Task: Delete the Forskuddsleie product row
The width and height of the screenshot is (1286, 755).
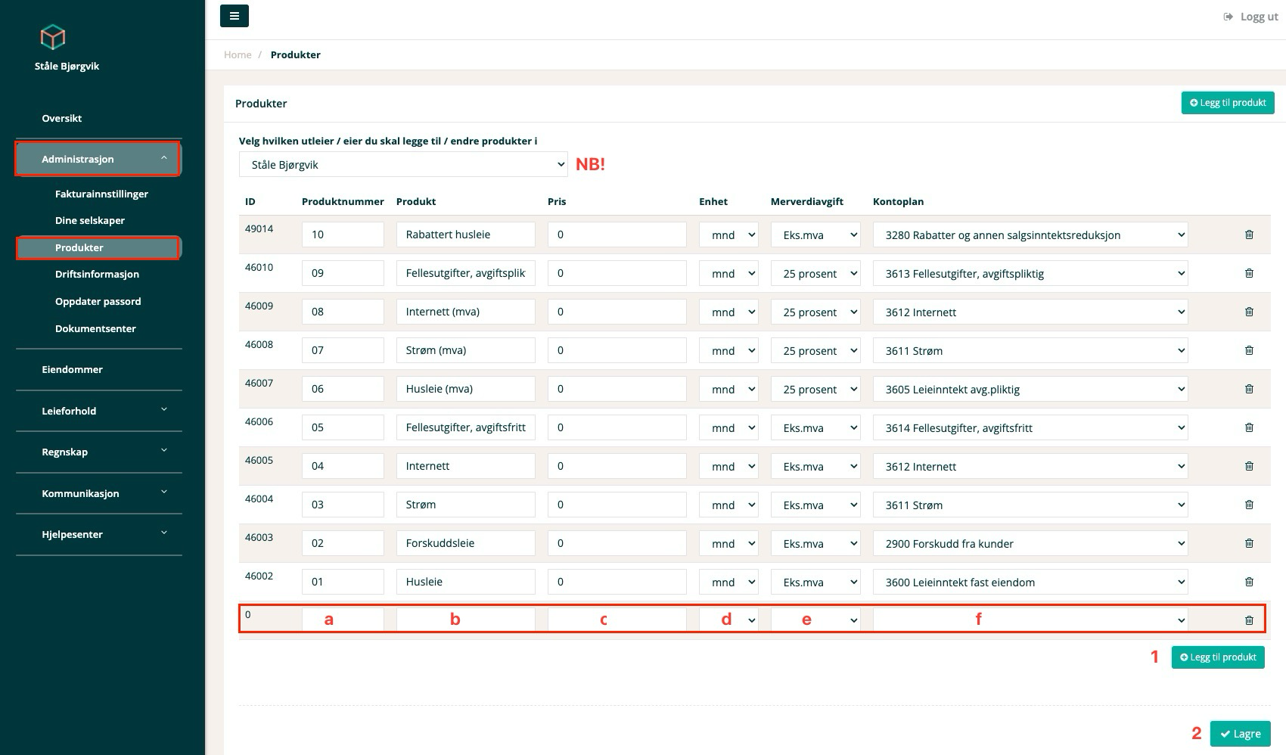Action: pyautogui.click(x=1249, y=543)
